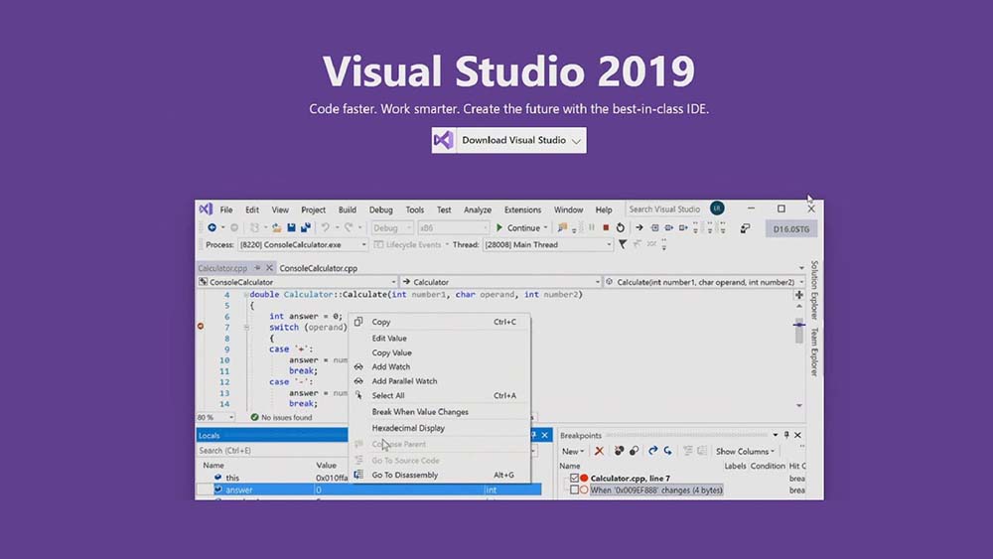Select Add Parallel Watch menu entry
The height and width of the screenshot is (559, 993).
point(440,381)
